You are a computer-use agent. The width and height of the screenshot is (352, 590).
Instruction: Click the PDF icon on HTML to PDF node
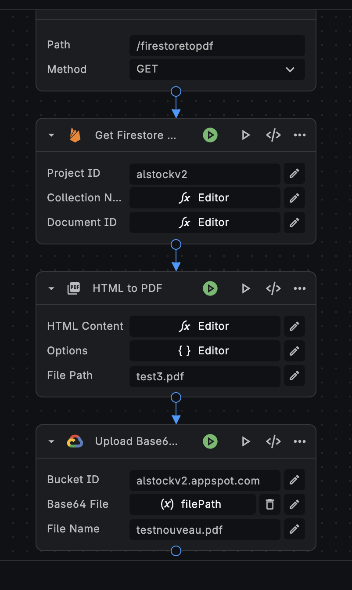[x=73, y=288]
